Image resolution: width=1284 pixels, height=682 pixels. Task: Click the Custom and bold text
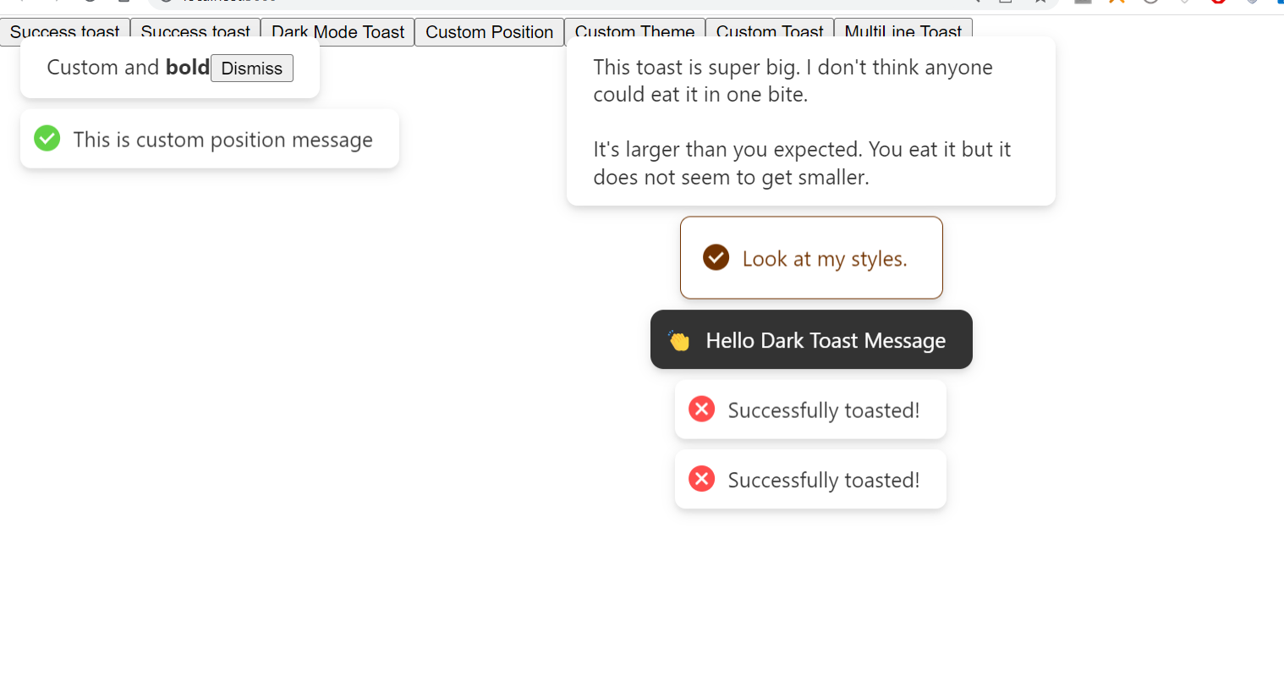click(x=128, y=67)
